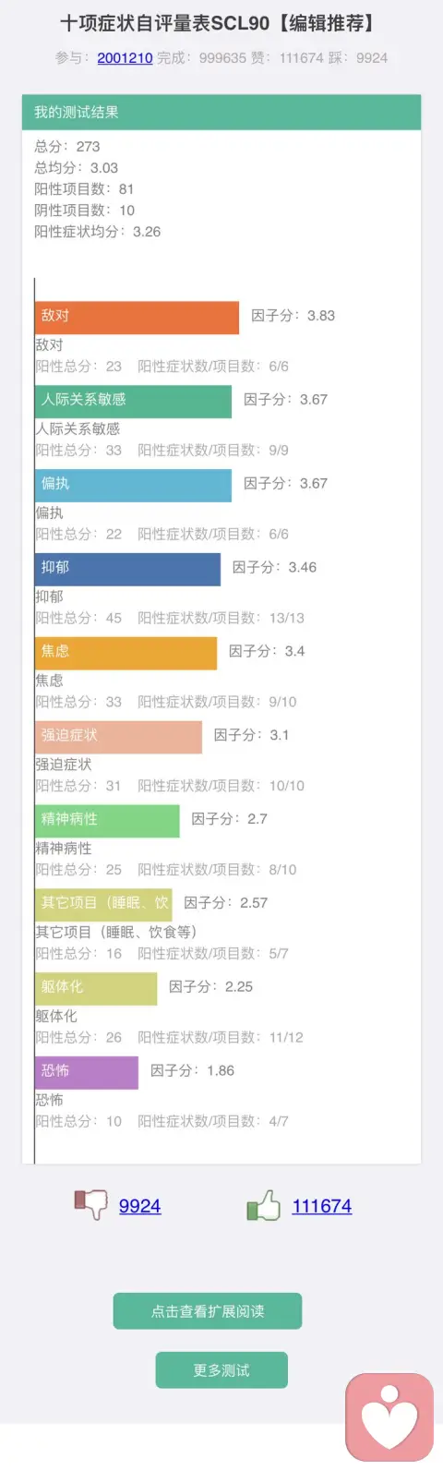Select the green 人际关系敏感 bar
The width and height of the screenshot is (443, 1471).
click(x=133, y=401)
